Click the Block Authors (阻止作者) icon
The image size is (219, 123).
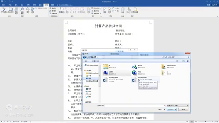point(129,10)
